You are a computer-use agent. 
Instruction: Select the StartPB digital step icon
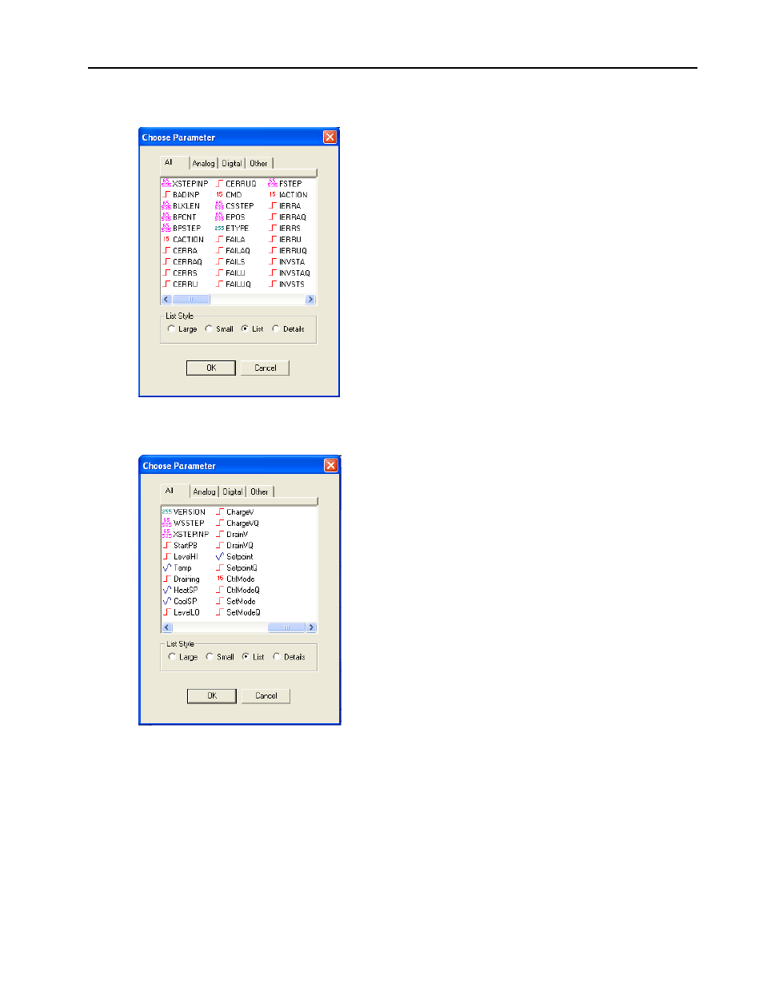pos(167,545)
